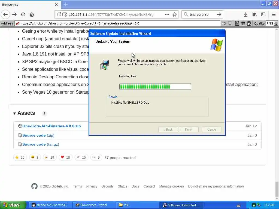Select the Browservice tab
This screenshot has width=279, height=209.
pyautogui.click(x=30, y=5)
